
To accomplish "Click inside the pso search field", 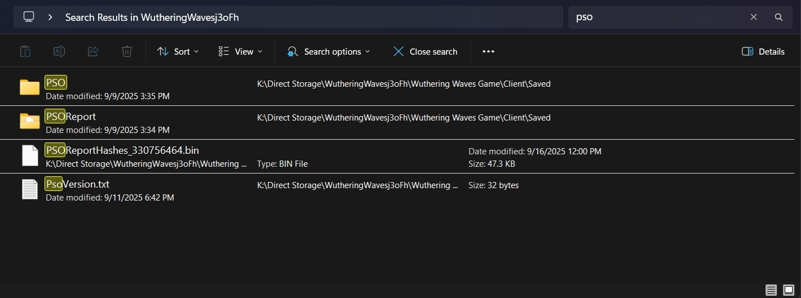I will 654,17.
